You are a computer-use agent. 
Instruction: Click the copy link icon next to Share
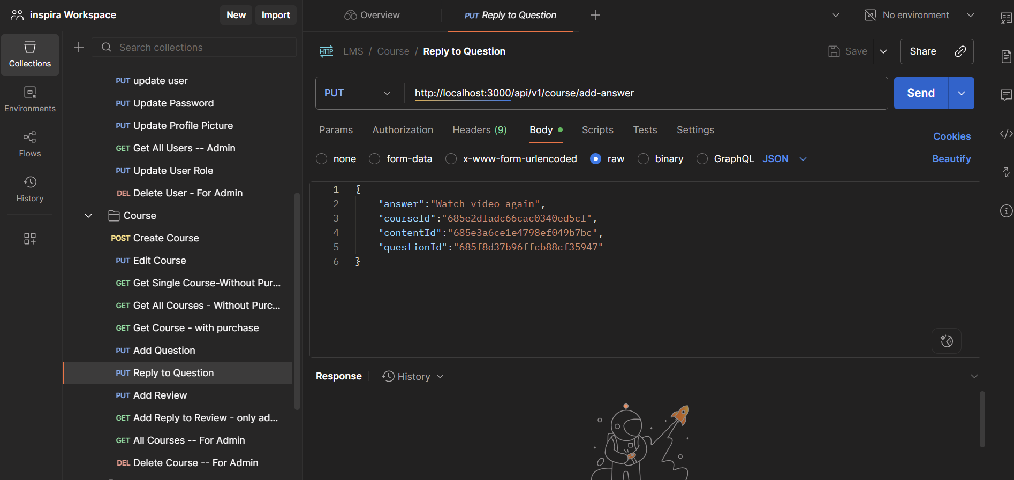960,51
